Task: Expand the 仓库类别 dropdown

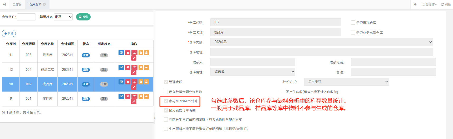Action: point(321,42)
